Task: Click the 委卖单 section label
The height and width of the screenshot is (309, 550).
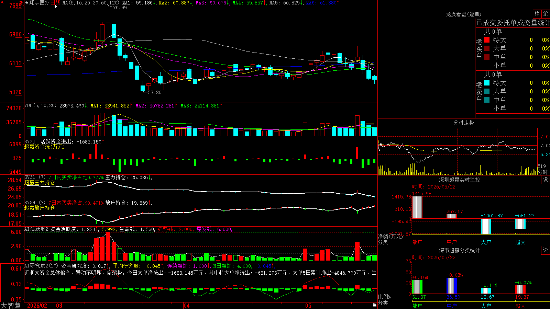Action: (x=479, y=92)
